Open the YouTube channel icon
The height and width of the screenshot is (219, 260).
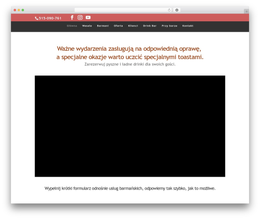88,18
